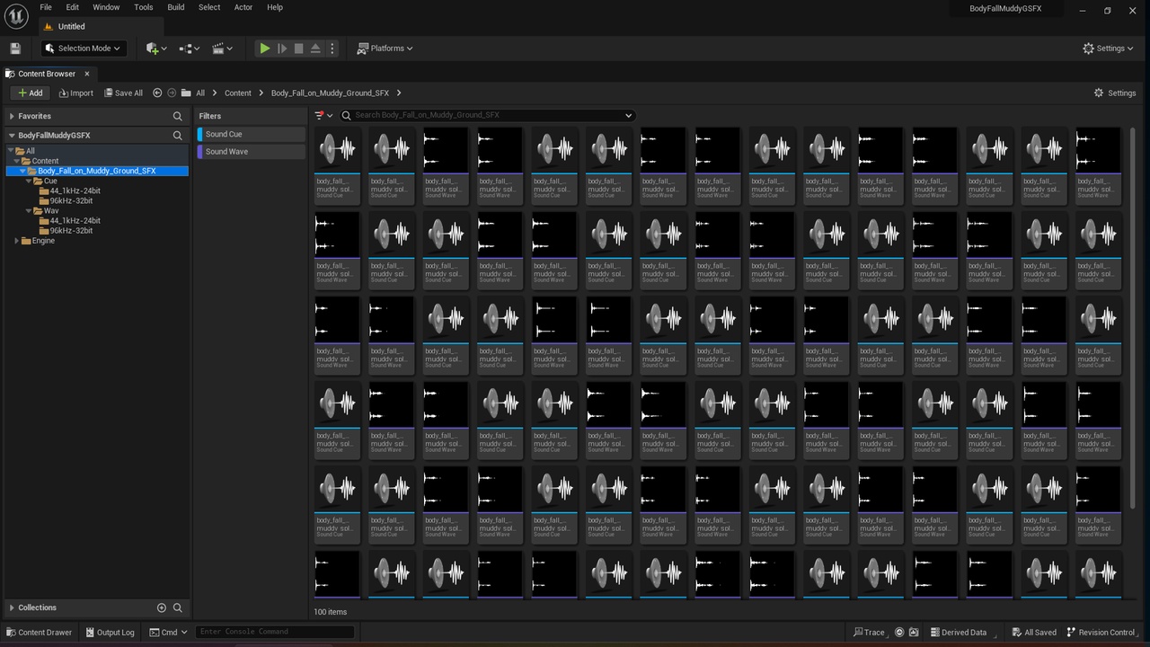
Task: Focus the Search Body_Fall_on_Muddy_Ground_SFX field
Action: (487, 115)
